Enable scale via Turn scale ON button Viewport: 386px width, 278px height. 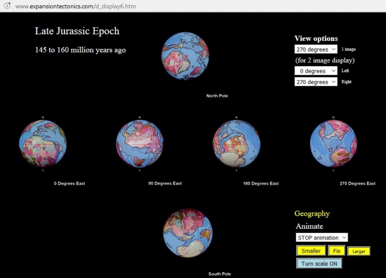(x=319, y=263)
